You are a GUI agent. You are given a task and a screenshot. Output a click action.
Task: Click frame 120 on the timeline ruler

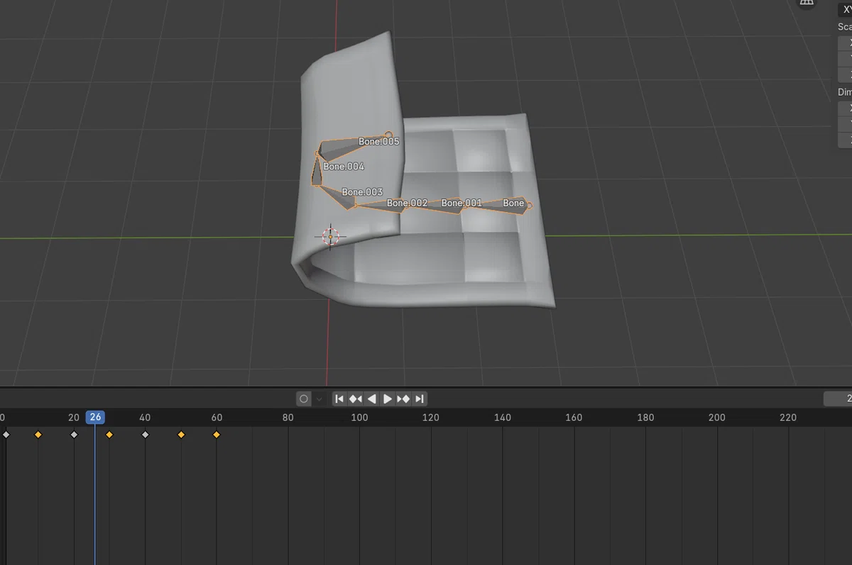coord(431,418)
